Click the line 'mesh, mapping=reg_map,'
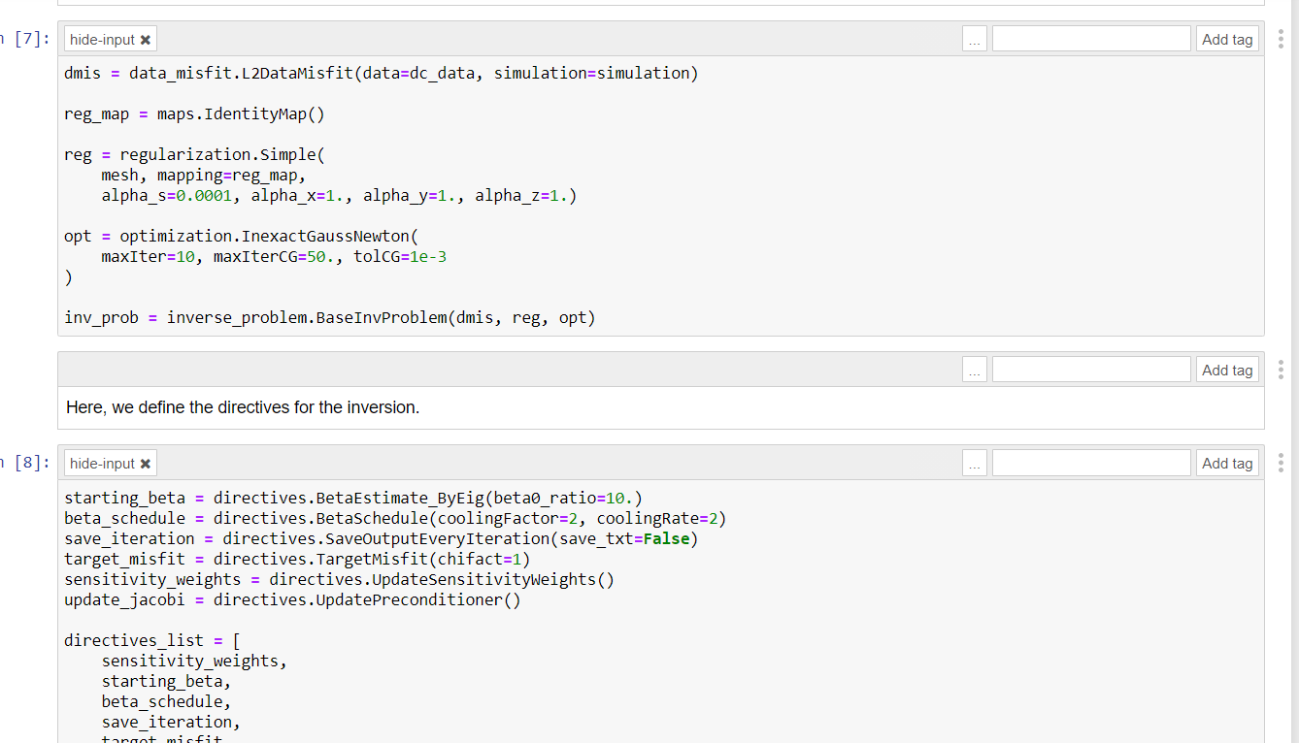1299x743 pixels. tap(204, 176)
